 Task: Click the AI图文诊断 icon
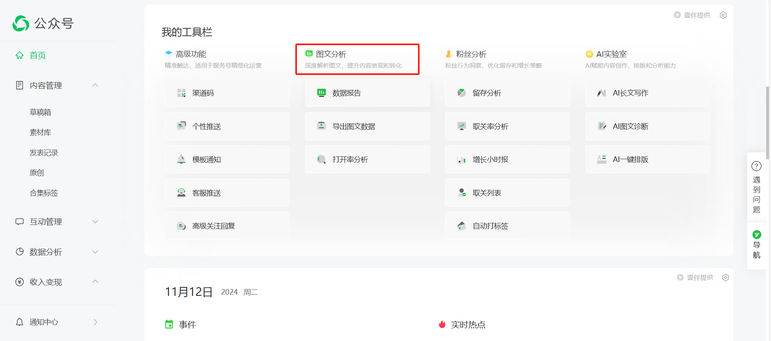(x=602, y=126)
